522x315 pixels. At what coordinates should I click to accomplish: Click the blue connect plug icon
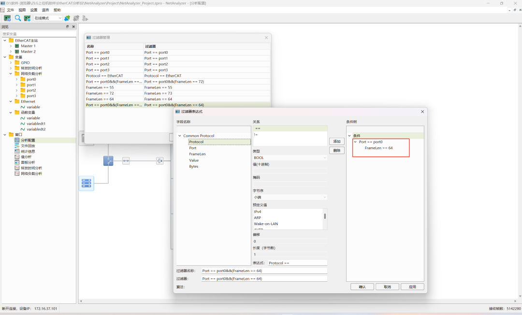coord(67,18)
